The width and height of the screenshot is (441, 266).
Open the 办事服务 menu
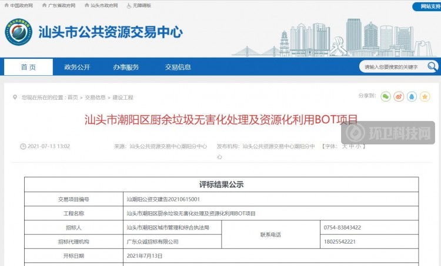pyautogui.click(x=126, y=67)
